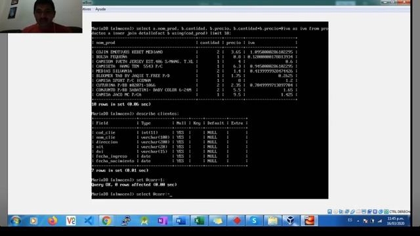Click the '10 rows in set' message
Viewport: 420px width, 236px height.
click(121, 104)
